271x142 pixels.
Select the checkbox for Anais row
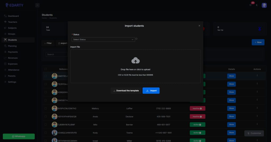click(x=46, y=117)
